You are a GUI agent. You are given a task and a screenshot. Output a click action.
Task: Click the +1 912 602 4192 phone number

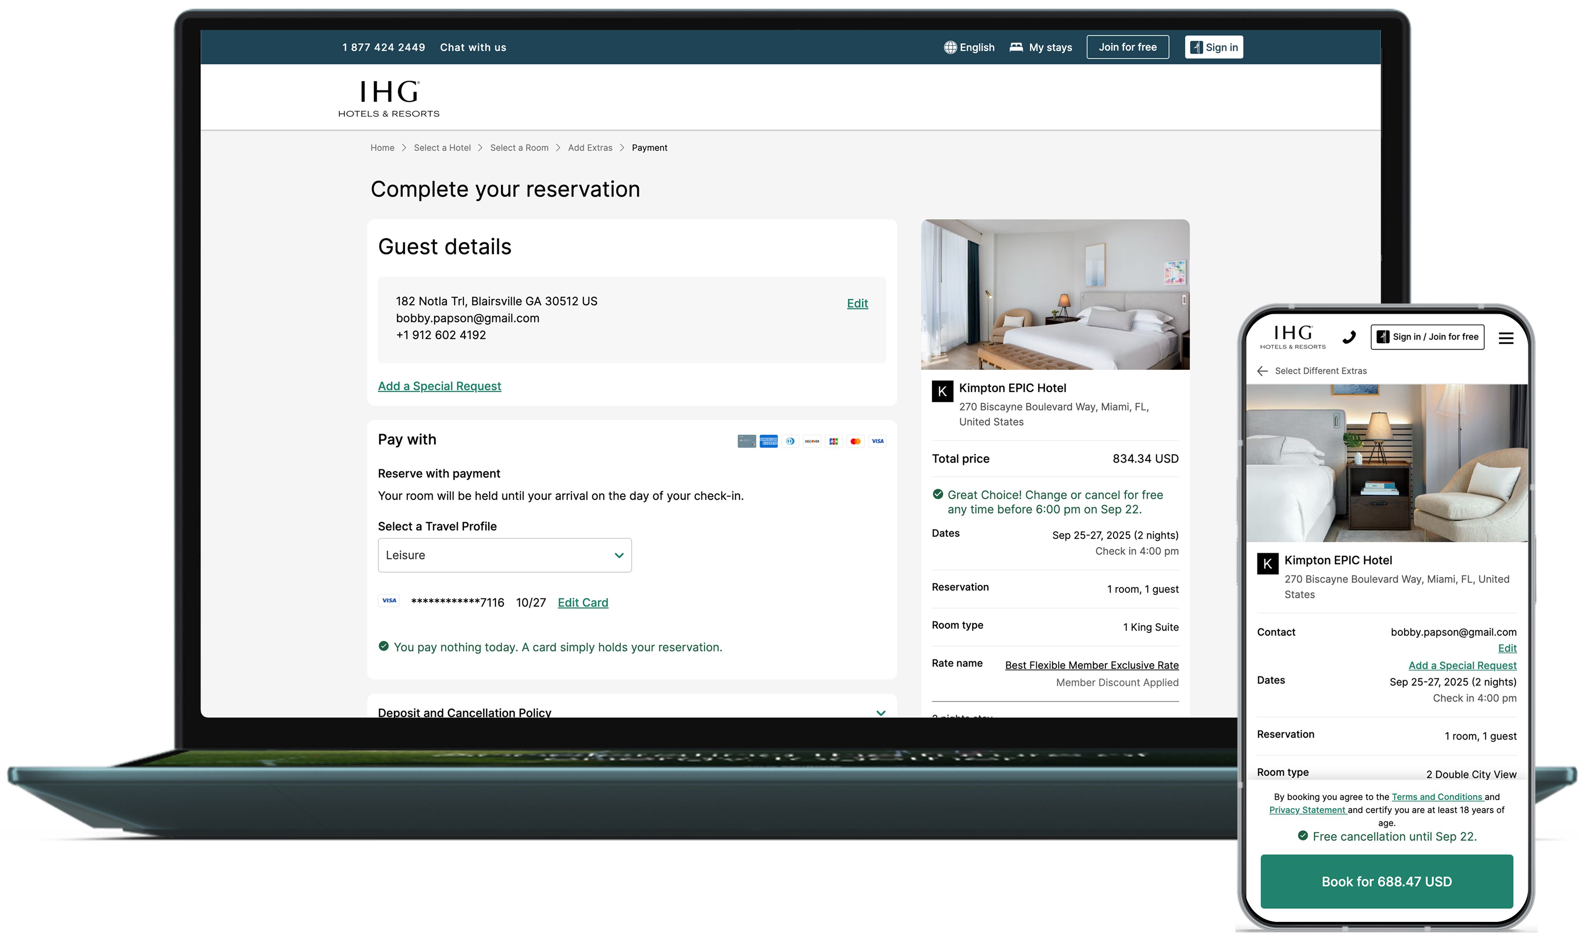click(440, 335)
